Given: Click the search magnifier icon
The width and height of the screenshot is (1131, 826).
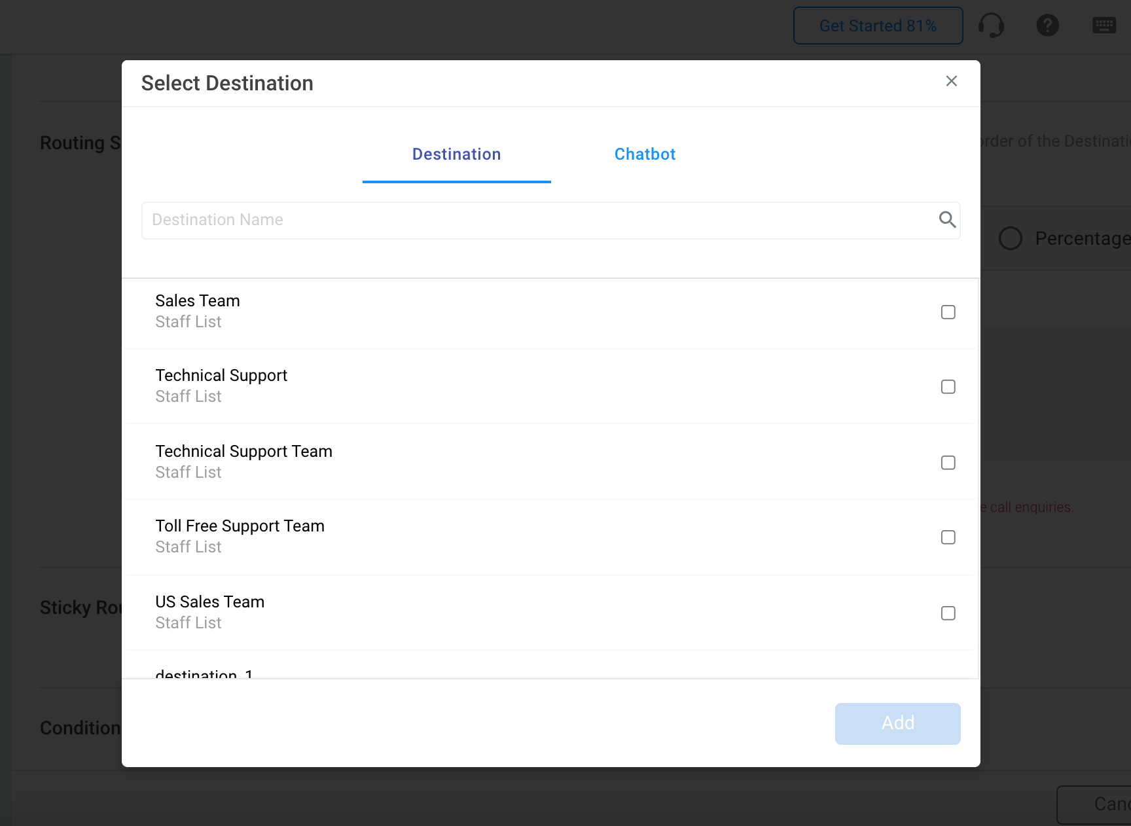Looking at the screenshot, I should 947,220.
